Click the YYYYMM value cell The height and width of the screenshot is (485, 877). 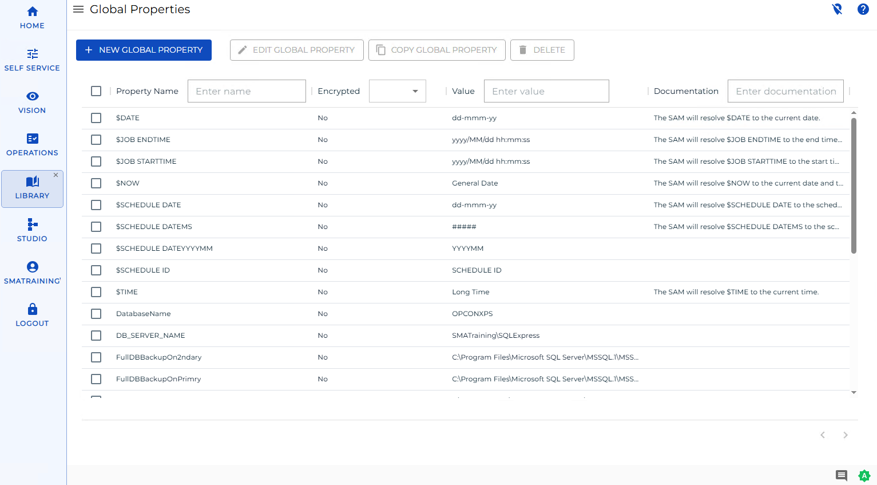(x=468, y=249)
